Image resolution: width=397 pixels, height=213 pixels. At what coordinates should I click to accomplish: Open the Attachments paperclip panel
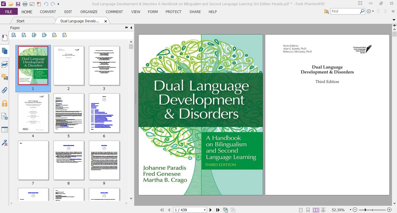[x=5, y=90]
